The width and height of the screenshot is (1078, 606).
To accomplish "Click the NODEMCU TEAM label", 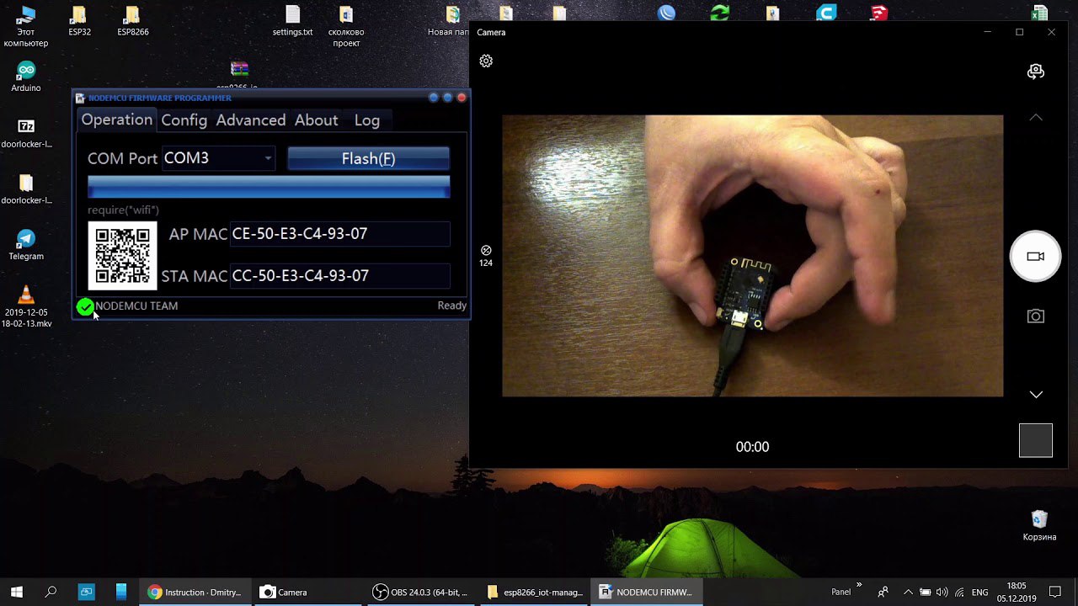I will (x=136, y=306).
